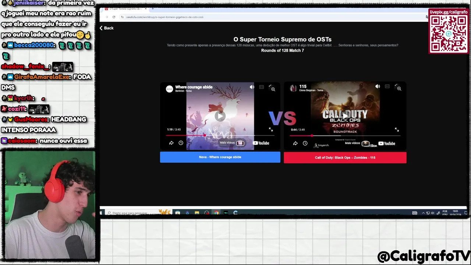Image resolution: width=471 pixels, height=265 pixels.
Task: Enter fullscreen on Where courage abide video
Action: pyautogui.click(x=271, y=130)
